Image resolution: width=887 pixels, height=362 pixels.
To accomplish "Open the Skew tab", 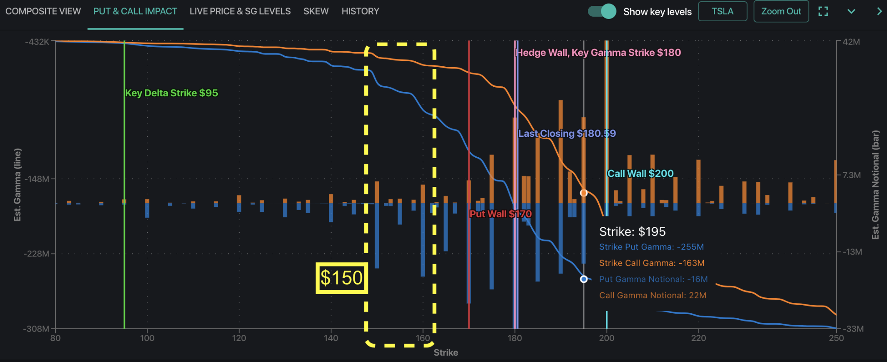I will [x=316, y=11].
